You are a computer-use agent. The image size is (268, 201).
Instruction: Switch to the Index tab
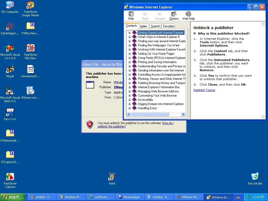(x=144, y=26)
